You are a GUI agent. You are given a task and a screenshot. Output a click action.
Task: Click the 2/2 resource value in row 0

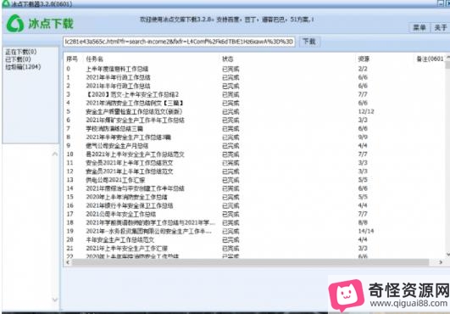coord(363,69)
